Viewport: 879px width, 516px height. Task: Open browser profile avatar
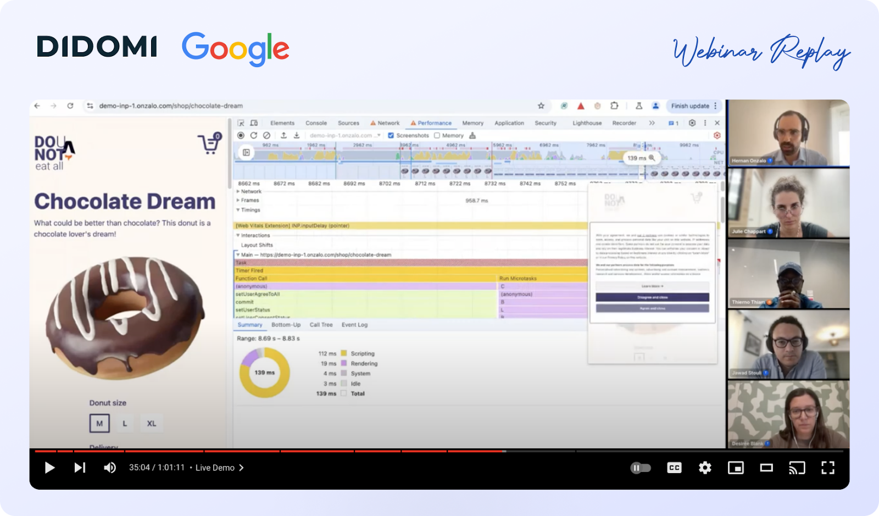point(655,106)
